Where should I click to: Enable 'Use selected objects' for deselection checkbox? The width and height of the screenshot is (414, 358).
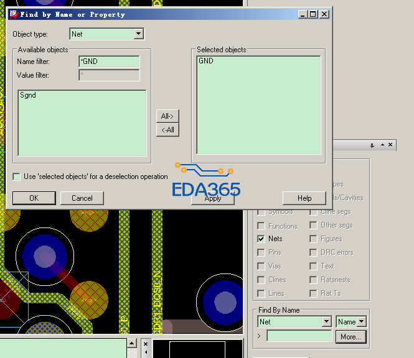(x=16, y=177)
